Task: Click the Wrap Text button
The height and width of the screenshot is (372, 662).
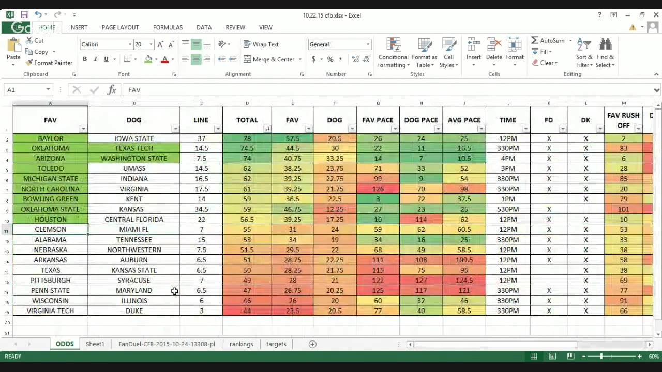Action: pyautogui.click(x=261, y=44)
